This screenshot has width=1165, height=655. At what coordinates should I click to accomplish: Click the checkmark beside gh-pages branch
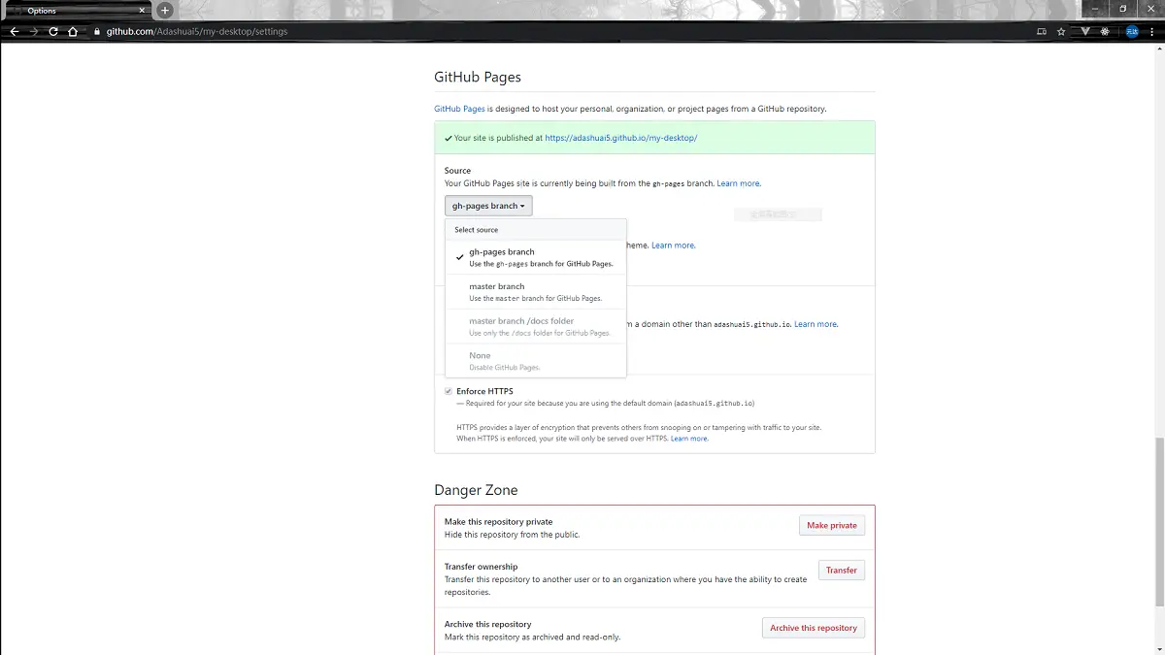pos(459,257)
